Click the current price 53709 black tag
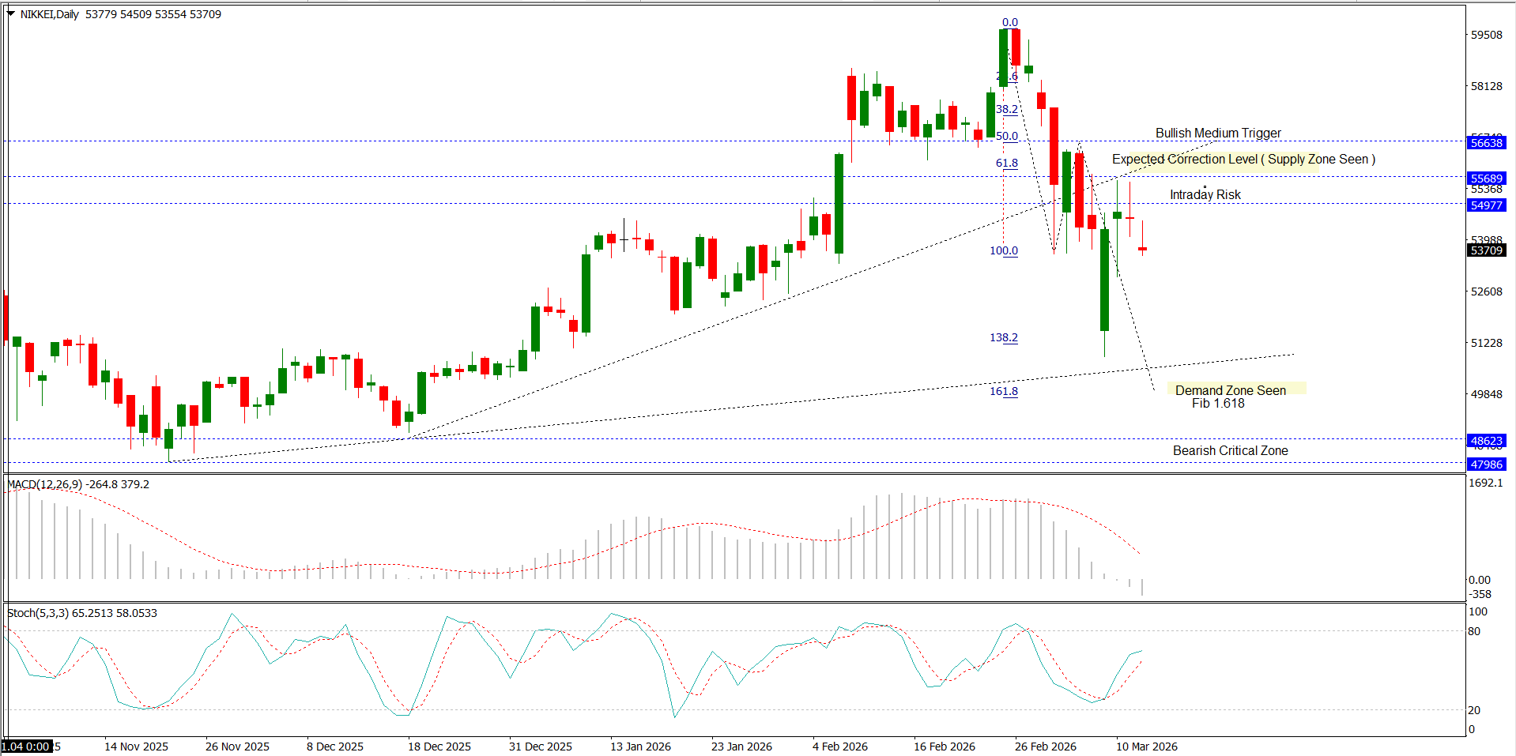 click(x=1486, y=250)
